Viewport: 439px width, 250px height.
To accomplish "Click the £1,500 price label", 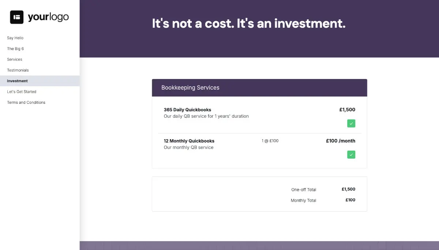I will pyautogui.click(x=347, y=109).
